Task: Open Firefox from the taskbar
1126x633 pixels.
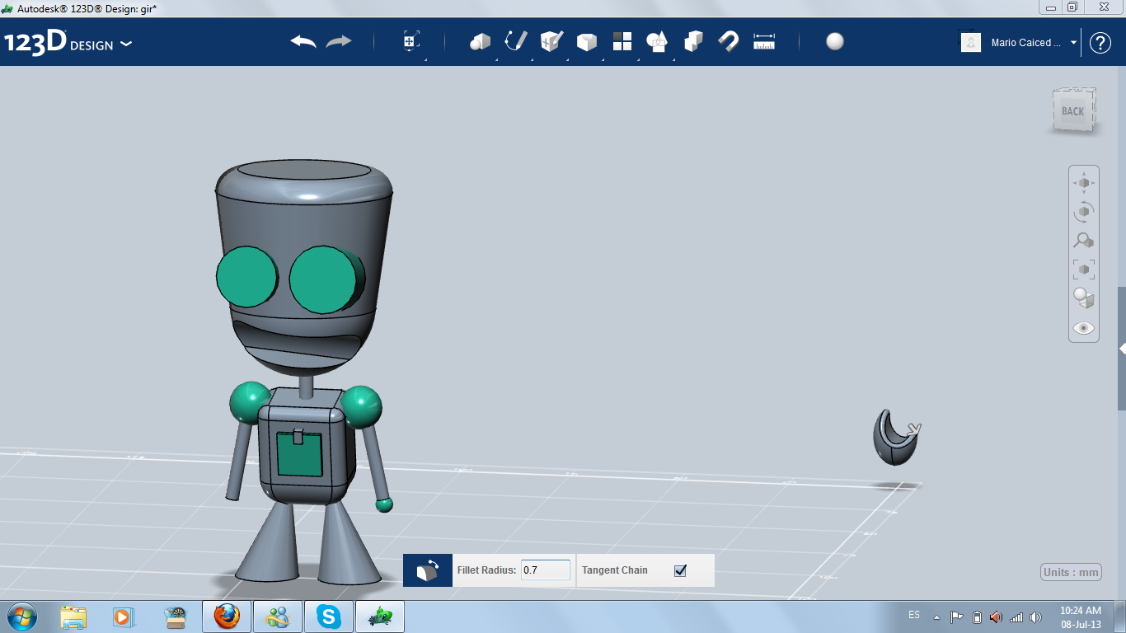Action: pyautogui.click(x=227, y=616)
